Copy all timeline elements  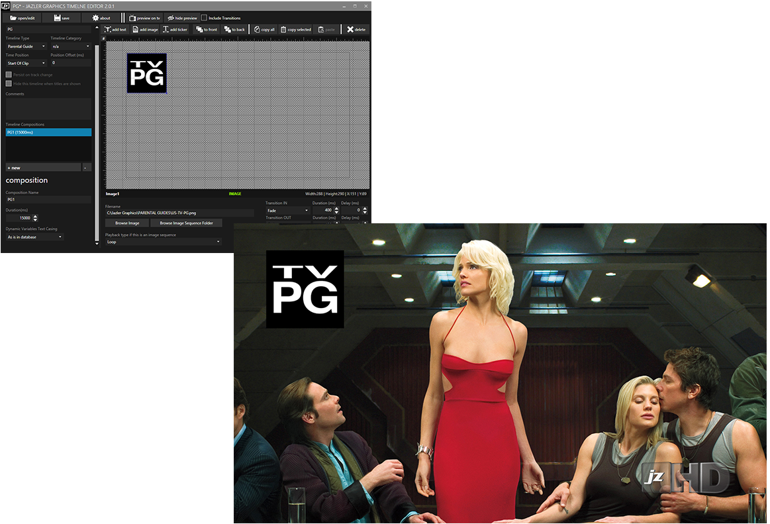click(x=265, y=30)
